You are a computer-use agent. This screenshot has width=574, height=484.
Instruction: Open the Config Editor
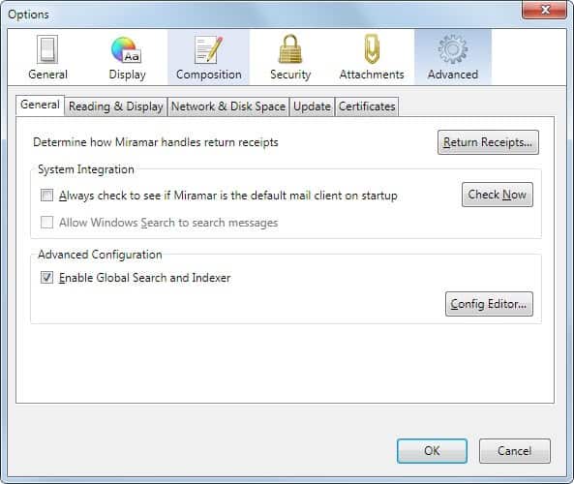[x=489, y=304]
